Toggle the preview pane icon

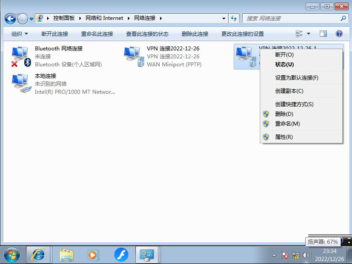pyautogui.click(x=323, y=34)
